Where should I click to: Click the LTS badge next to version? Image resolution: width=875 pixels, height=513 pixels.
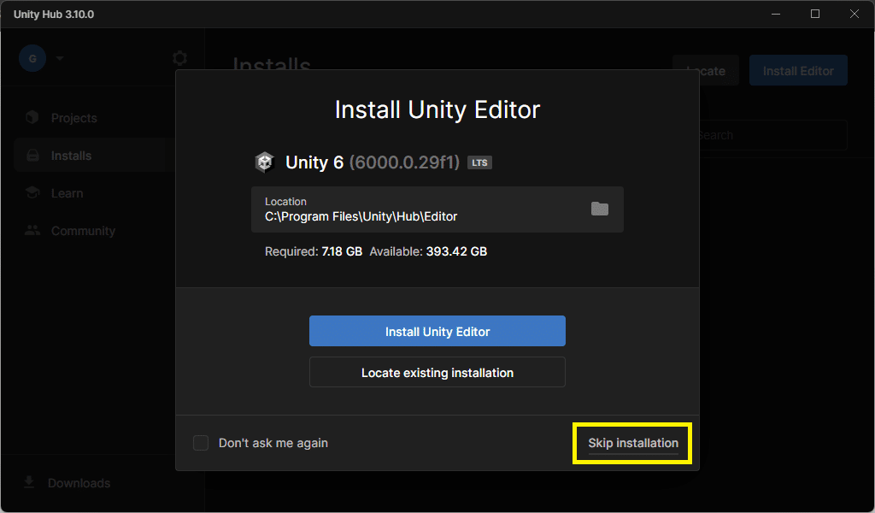[479, 162]
